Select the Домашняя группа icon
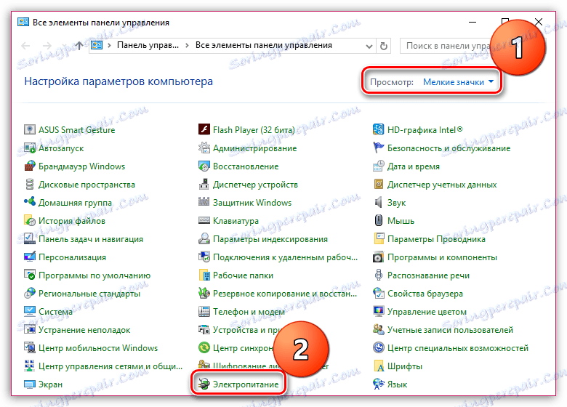The width and height of the screenshot is (567, 407). point(30,202)
